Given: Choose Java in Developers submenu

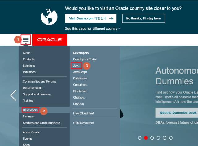Looking at the screenshot, I should pos(76,66).
